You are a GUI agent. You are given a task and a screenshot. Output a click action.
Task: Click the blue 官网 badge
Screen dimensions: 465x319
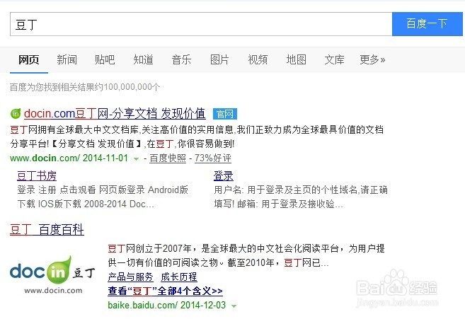coord(225,114)
